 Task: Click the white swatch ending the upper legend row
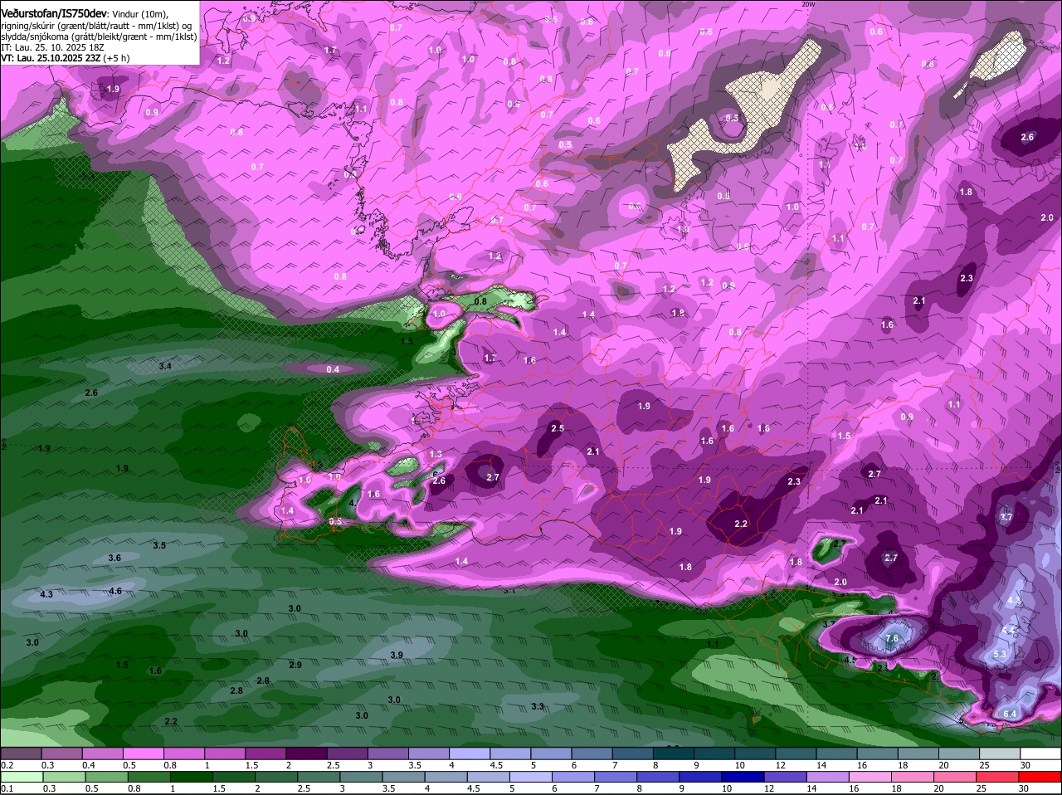[x=1040, y=754]
